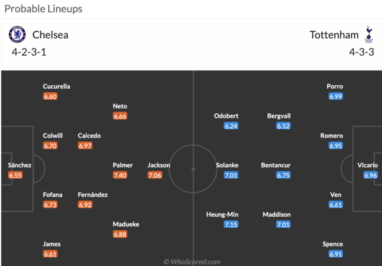Select Heung-Min's 7.15 rating badge

pos(231,224)
